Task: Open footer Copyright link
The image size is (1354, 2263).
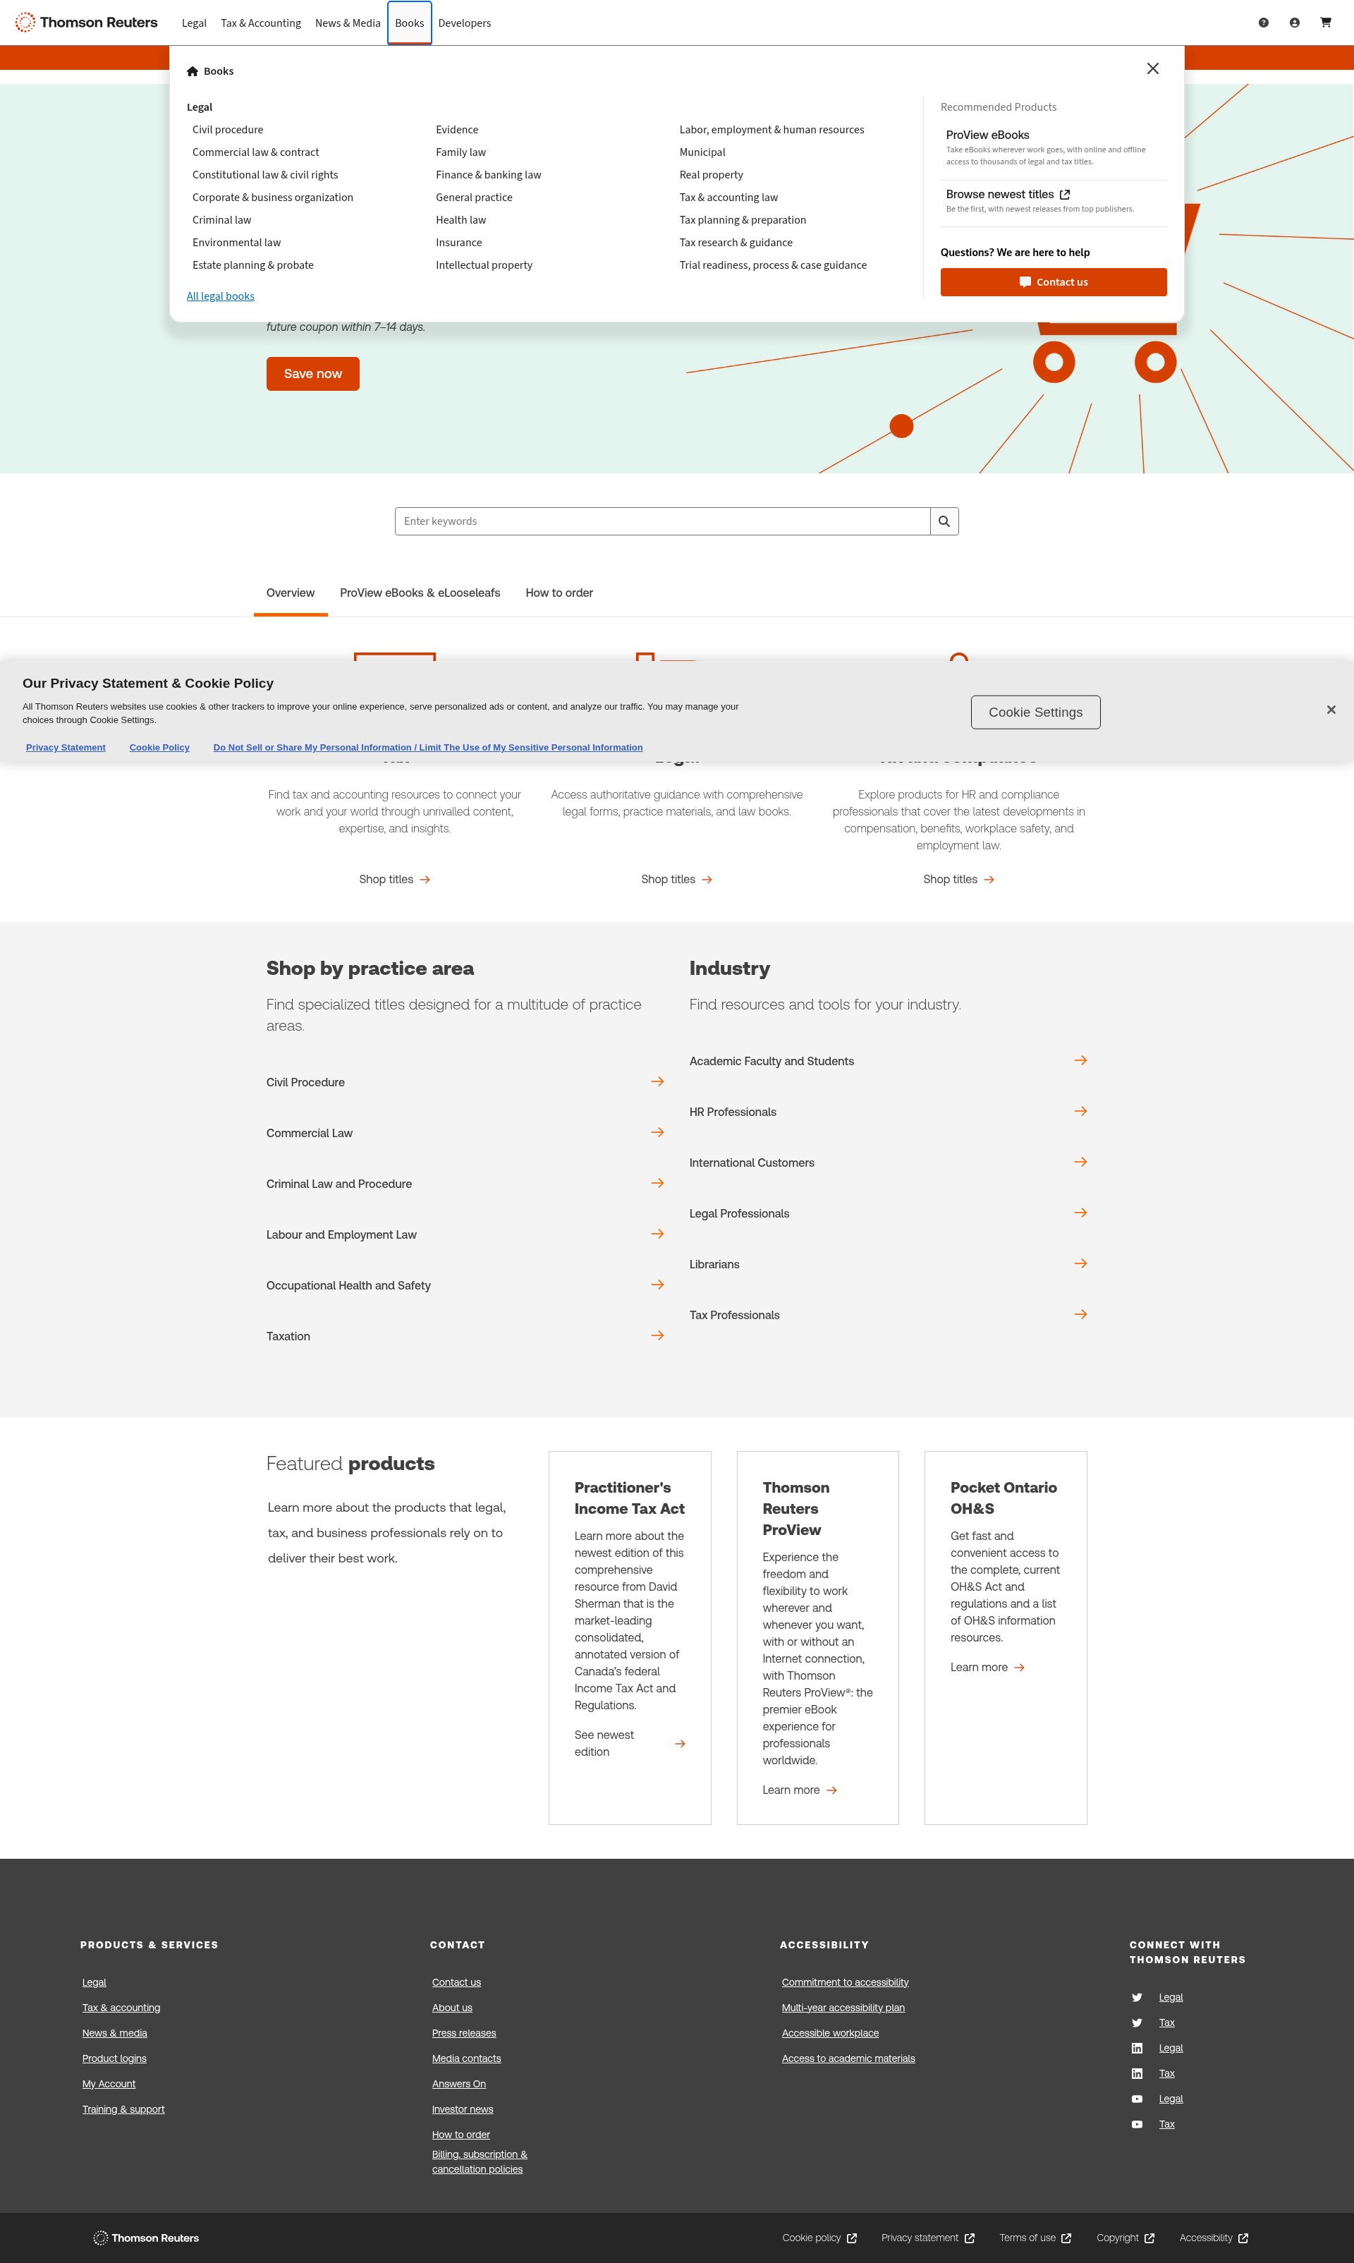Action: (x=1125, y=2238)
